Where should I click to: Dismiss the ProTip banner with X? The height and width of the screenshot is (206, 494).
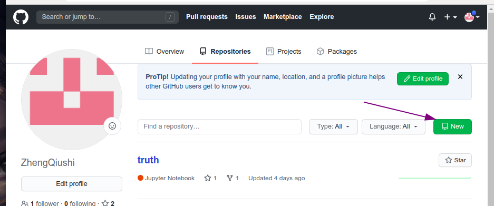460,76
